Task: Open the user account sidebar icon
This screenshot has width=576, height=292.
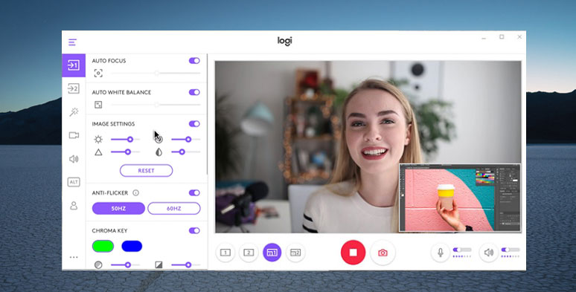Action: point(74,205)
